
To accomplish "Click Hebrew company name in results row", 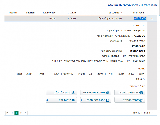I will [x=110, y=19].
